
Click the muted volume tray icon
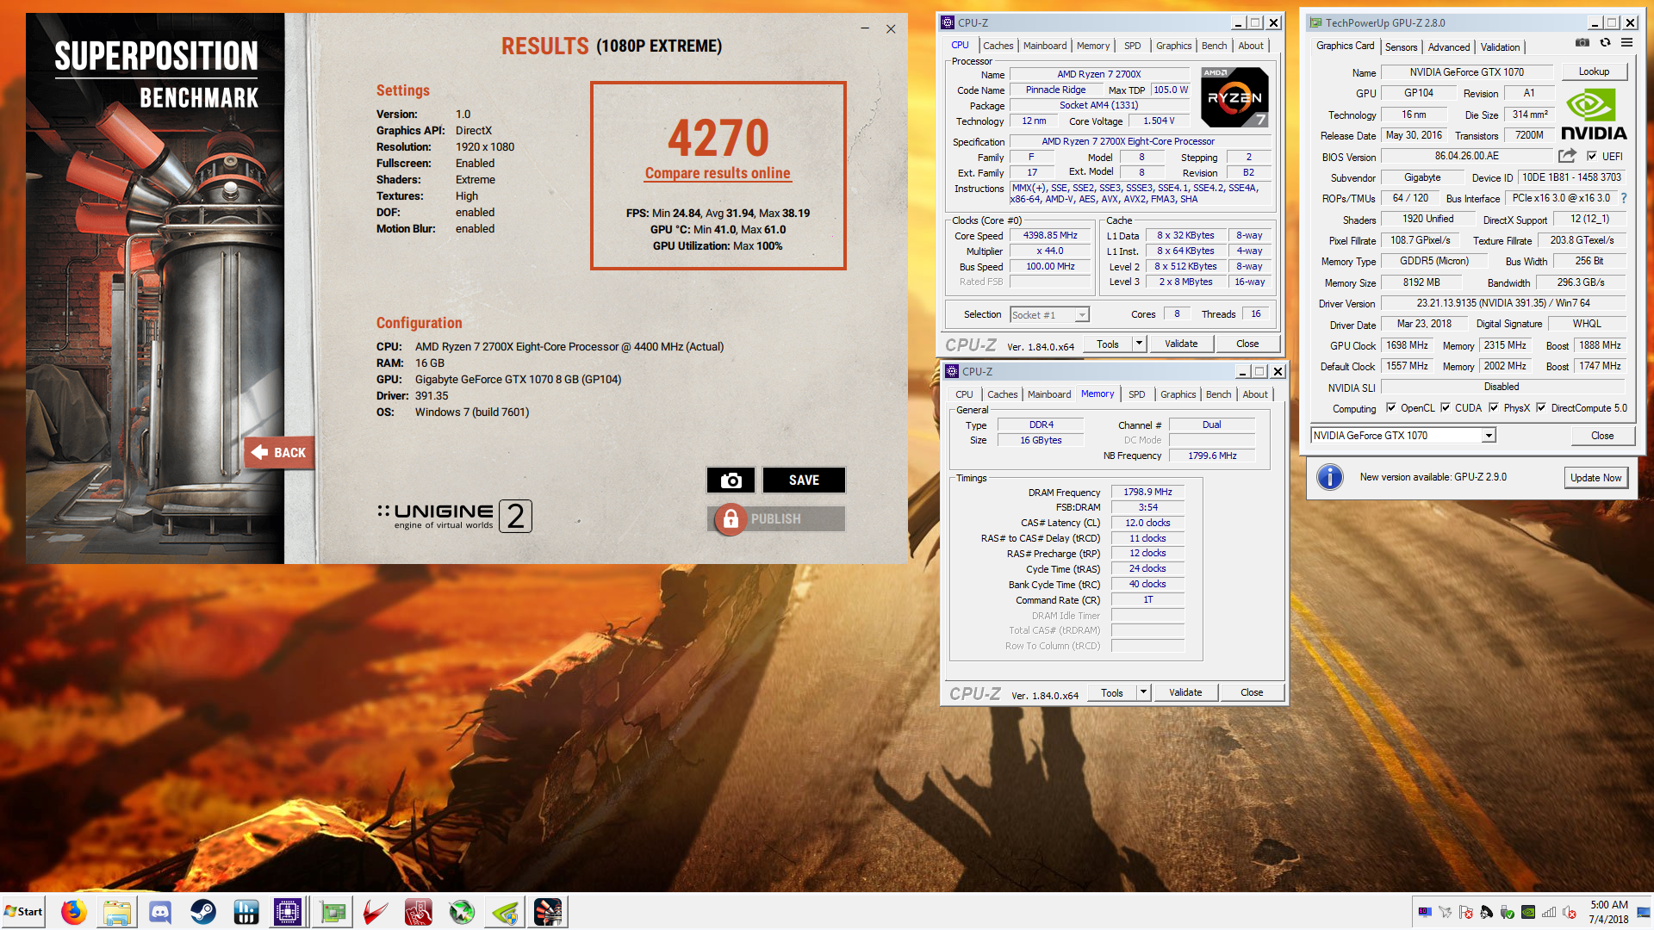(x=1570, y=912)
